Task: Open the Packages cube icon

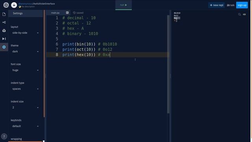Action: (4, 31)
